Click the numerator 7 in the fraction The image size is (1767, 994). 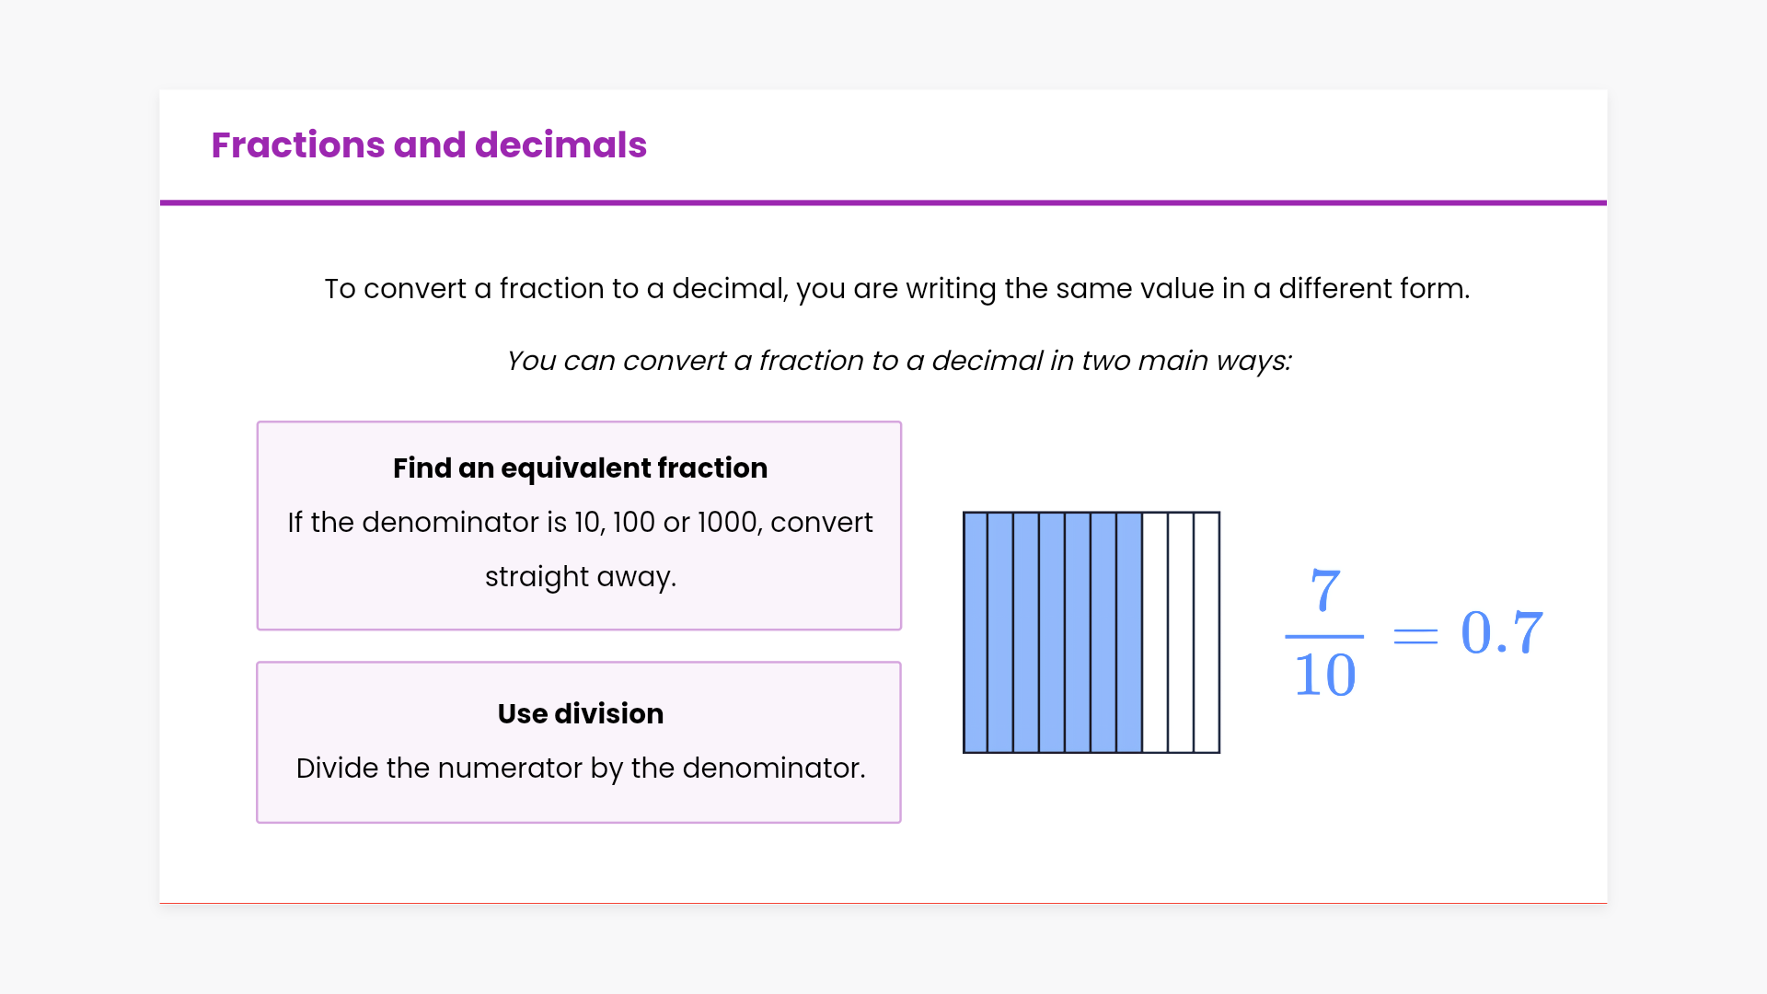coord(1325,590)
